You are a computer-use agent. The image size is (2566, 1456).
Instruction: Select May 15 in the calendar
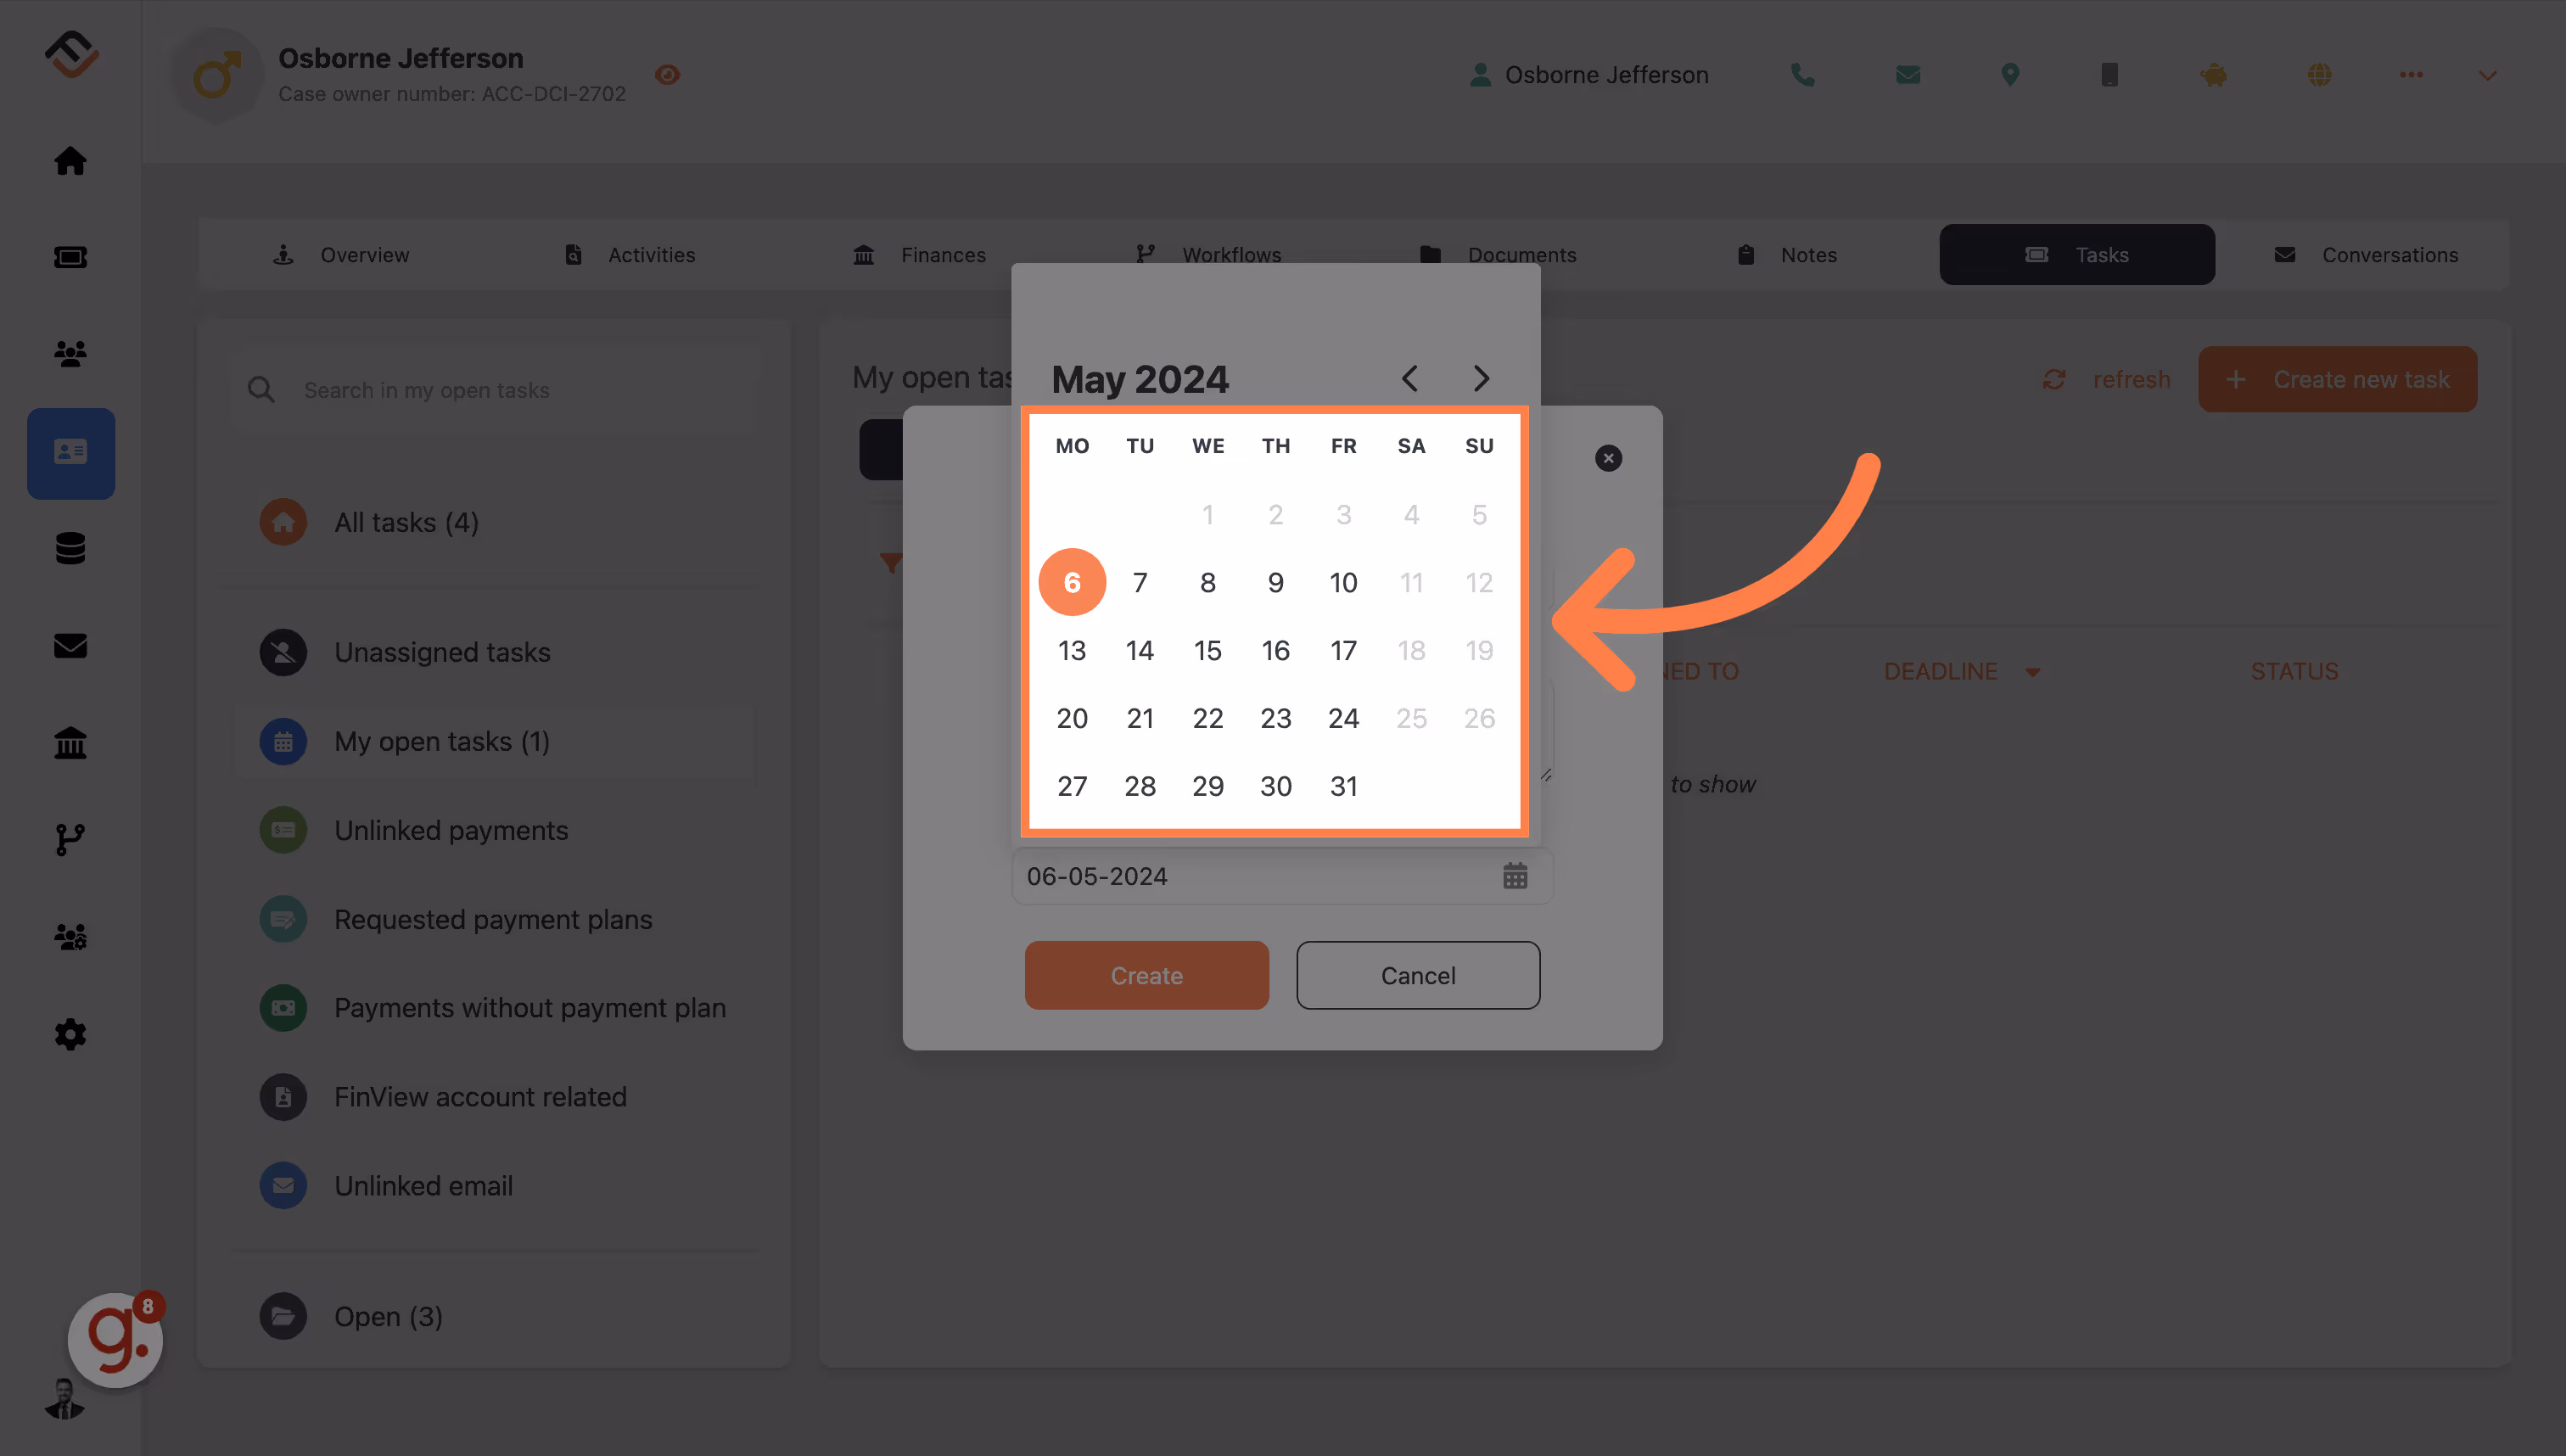coord(1207,650)
